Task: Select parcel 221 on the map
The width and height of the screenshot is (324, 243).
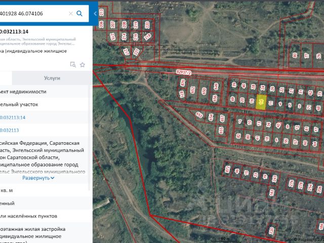Action: [x=136, y=52]
